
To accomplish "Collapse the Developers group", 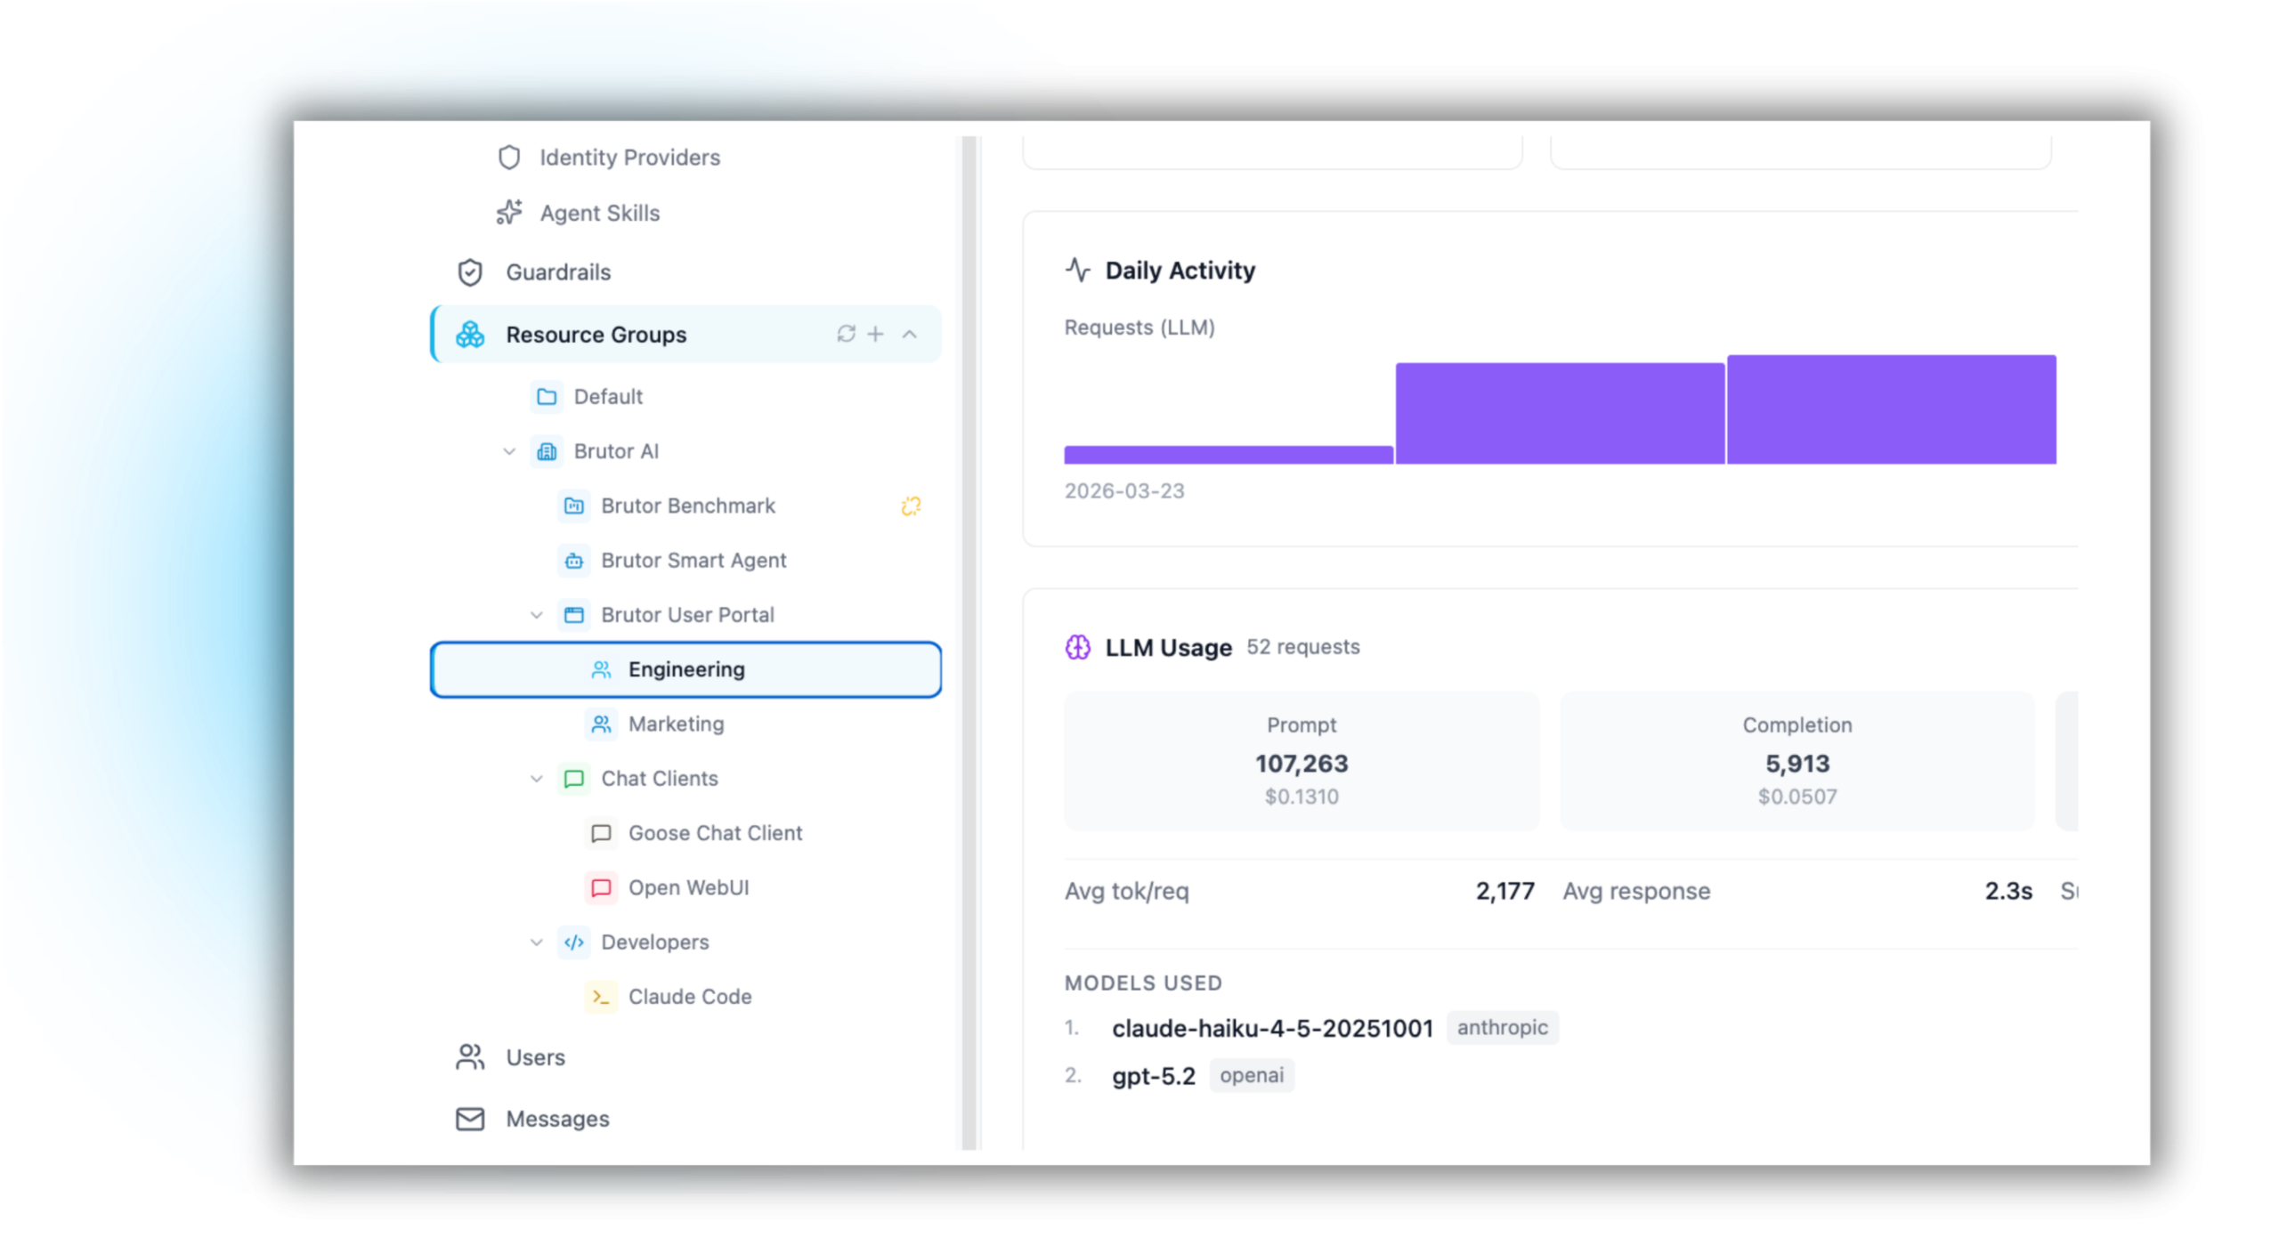I will click(536, 942).
